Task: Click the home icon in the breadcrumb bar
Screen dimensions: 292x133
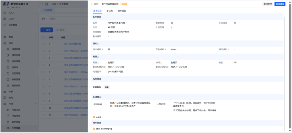Action: pyautogui.click(x=47, y=4)
